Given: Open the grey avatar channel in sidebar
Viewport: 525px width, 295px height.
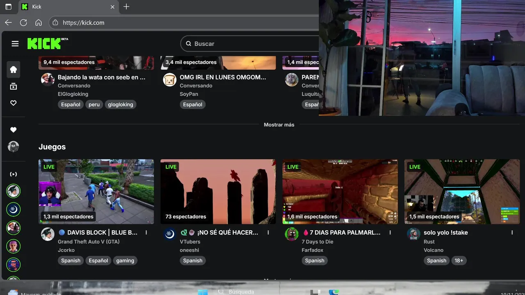Looking at the screenshot, I should click(x=14, y=147).
